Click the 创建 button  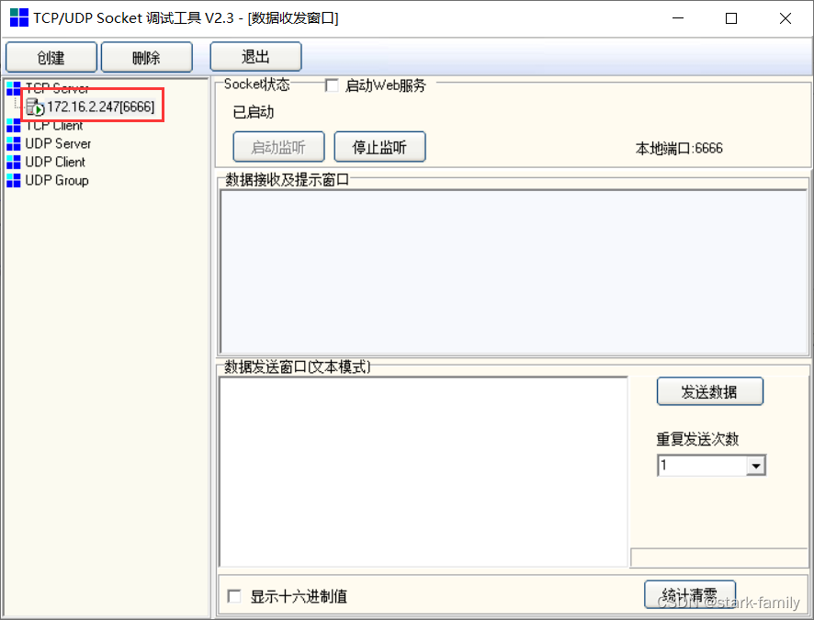click(51, 56)
